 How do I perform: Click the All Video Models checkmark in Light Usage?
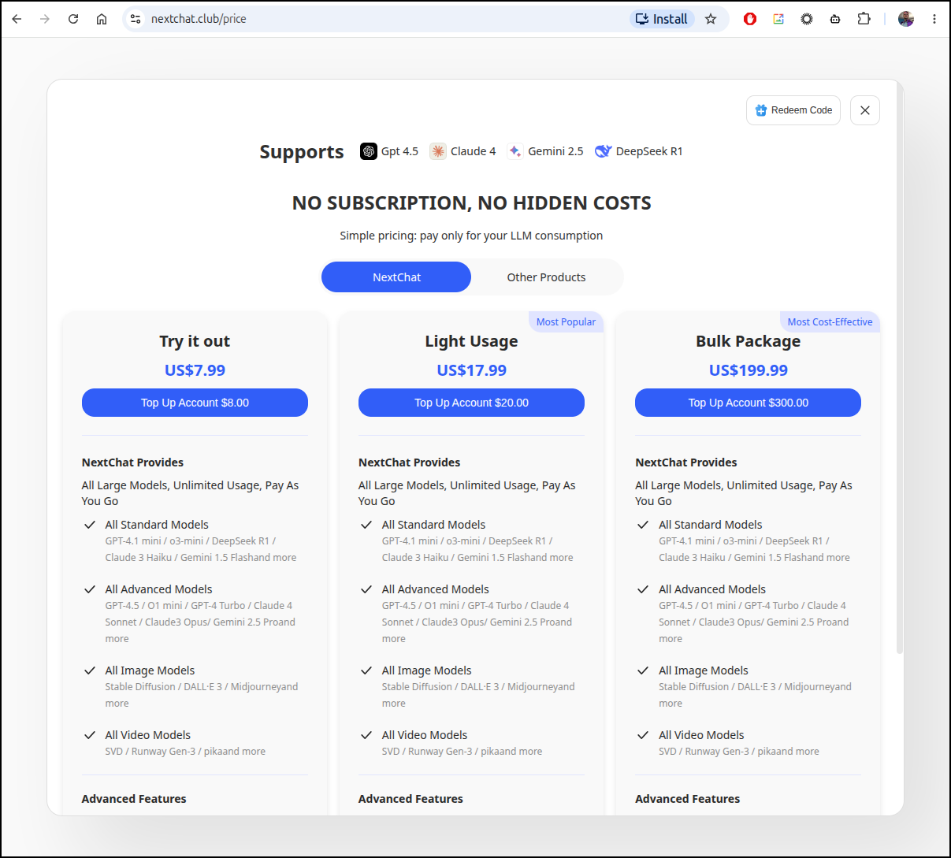[x=366, y=735]
